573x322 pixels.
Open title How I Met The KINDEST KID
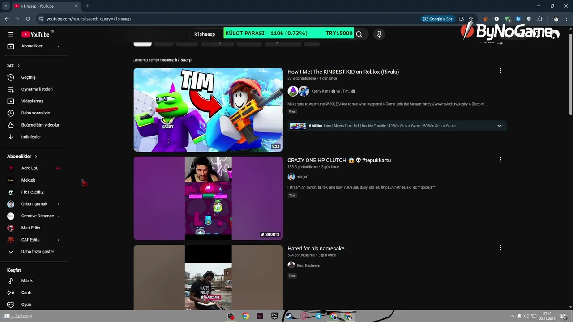[x=343, y=72]
